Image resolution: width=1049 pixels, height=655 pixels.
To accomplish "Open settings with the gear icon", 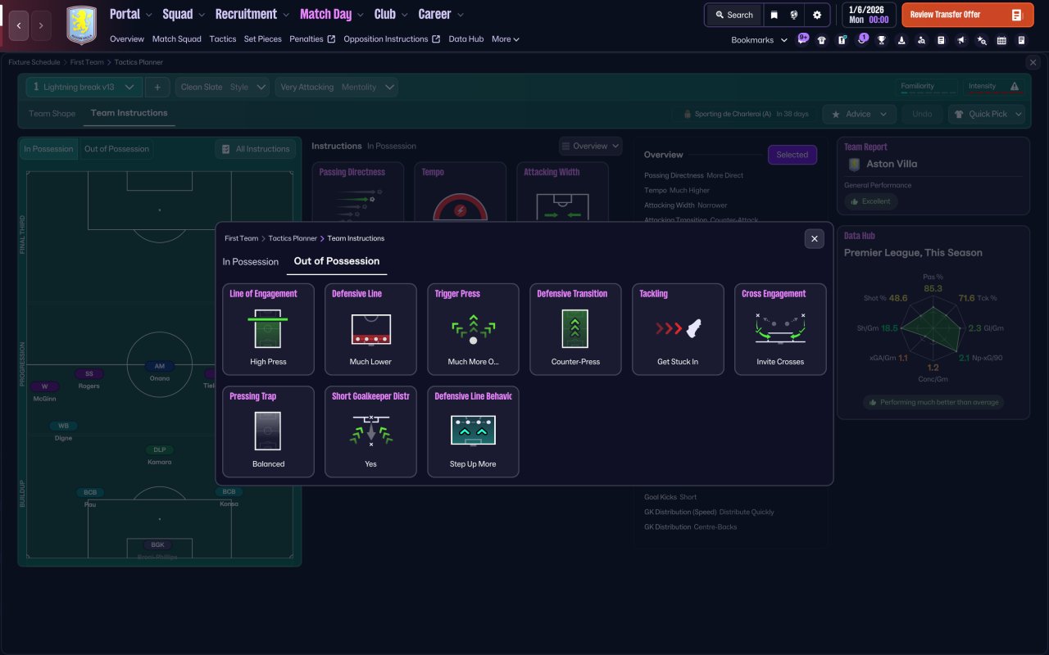I will coord(817,15).
